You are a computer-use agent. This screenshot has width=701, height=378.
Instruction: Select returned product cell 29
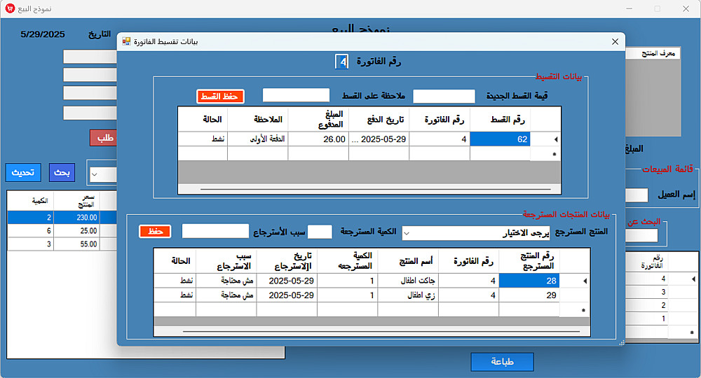coord(529,295)
